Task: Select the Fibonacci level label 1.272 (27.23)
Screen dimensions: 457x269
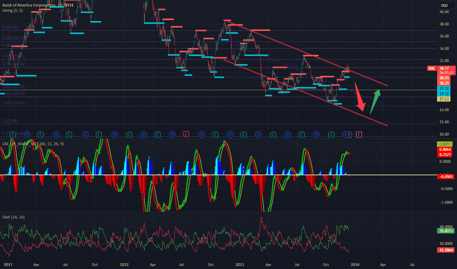Action: (x=13, y=87)
